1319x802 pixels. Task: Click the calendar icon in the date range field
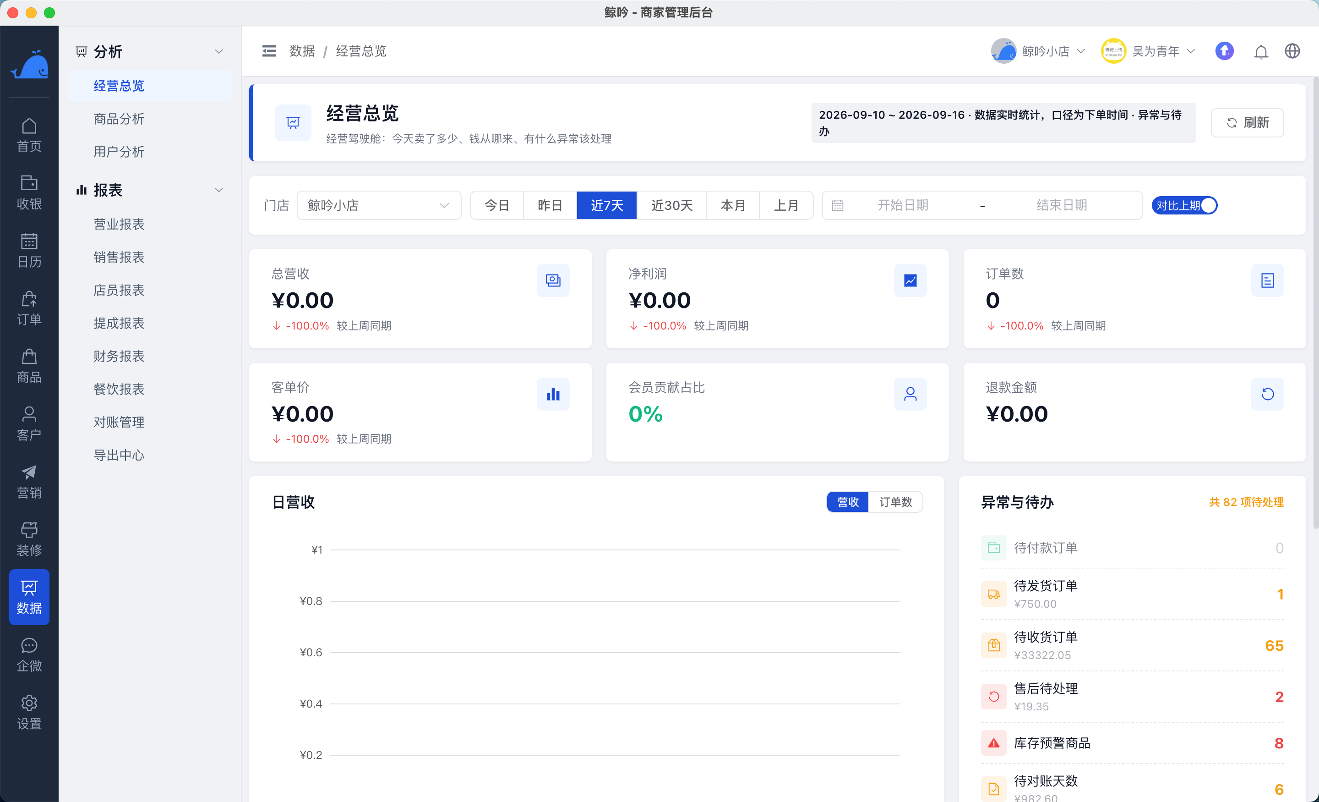(x=838, y=205)
